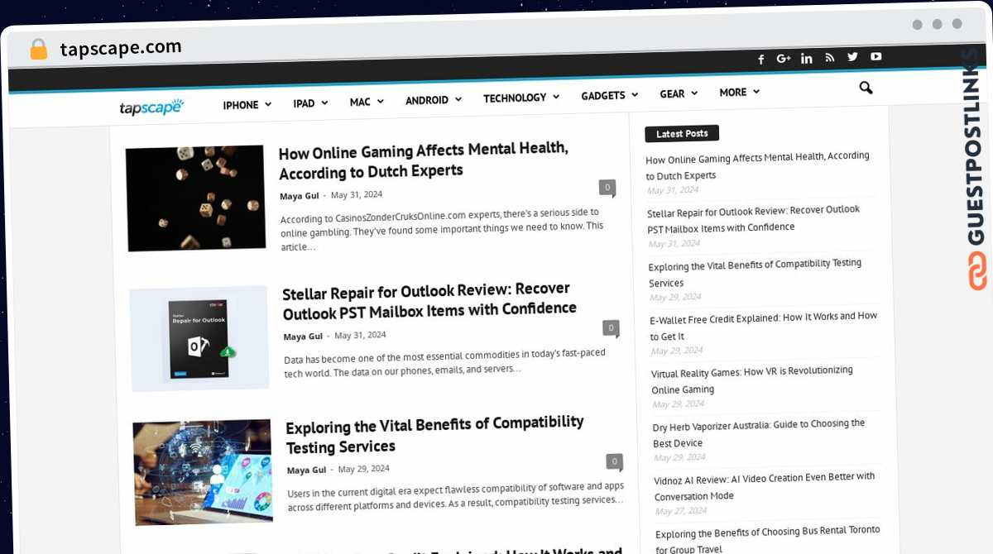The height and width of the screenshot is (554, 993).
Task: Open the dice thumbnail for Online Gaming article
Action: [195, 198]
